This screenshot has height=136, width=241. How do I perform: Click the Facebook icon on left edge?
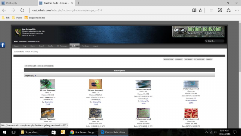coord(3,45)
